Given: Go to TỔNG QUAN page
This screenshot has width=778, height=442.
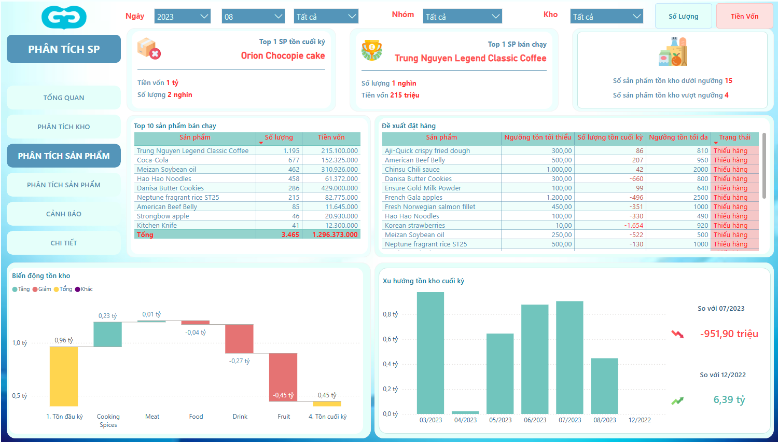Looking at the screenshot, I should point(64,98).
